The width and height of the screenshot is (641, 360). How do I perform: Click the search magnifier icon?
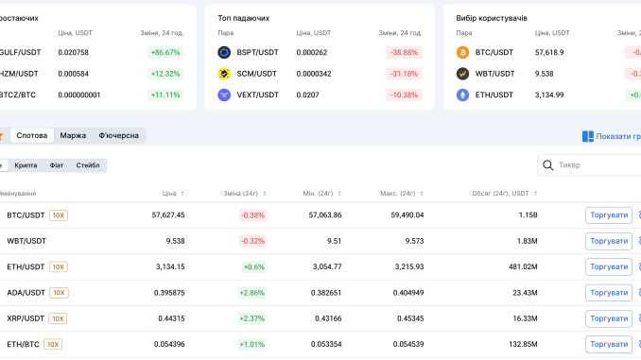(x=547, y=165)
